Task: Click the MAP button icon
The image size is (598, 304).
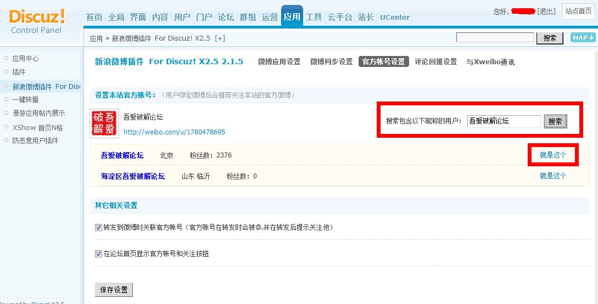Action: pyautogui.click(x=583, y=37)
